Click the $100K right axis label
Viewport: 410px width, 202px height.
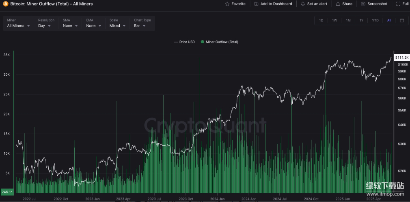402,64
